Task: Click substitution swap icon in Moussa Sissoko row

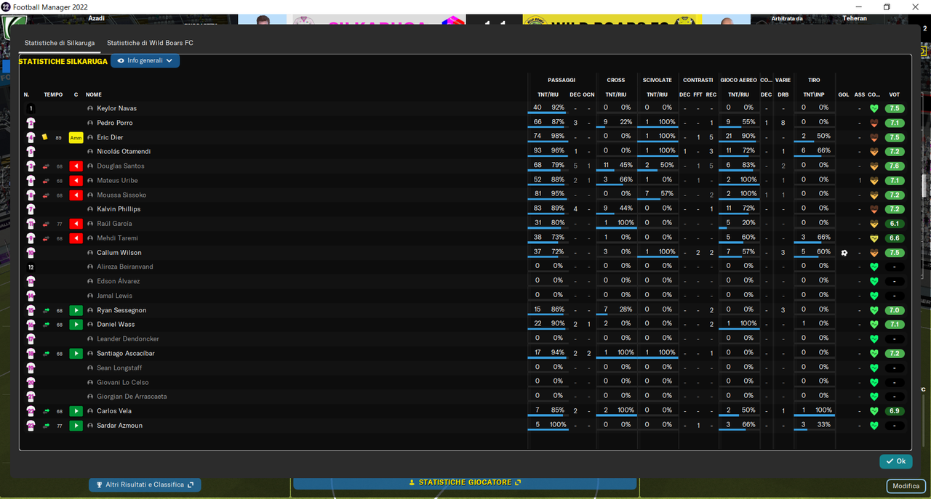Action: (x=46, y=195)
